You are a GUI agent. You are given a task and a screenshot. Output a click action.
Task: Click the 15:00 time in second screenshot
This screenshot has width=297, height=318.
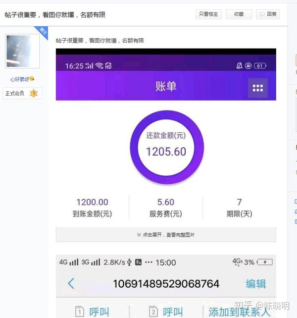(166, 263)
